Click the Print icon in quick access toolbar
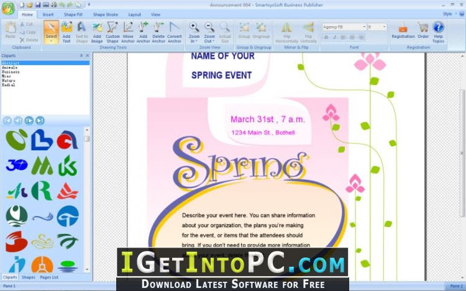This screenshot has width=466, height=291. pos(54,5)
